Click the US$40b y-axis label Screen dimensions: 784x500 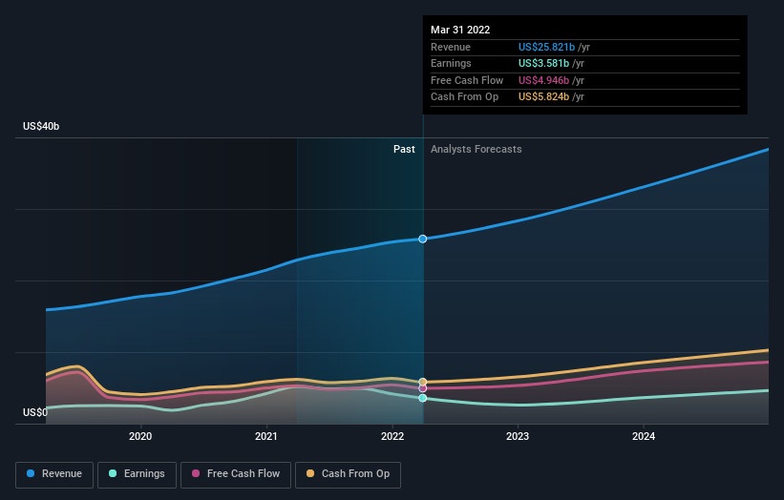coord(41,126)
